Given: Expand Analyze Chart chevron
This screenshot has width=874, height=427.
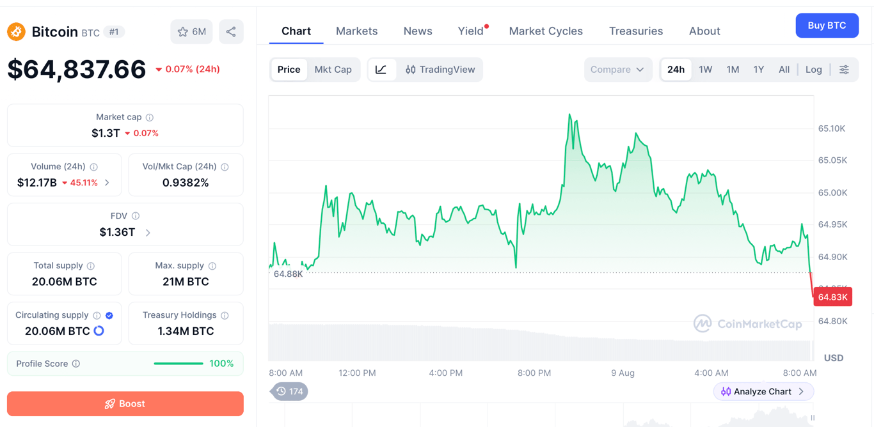Looking at the screenshot, I should (x=802, y=391).
